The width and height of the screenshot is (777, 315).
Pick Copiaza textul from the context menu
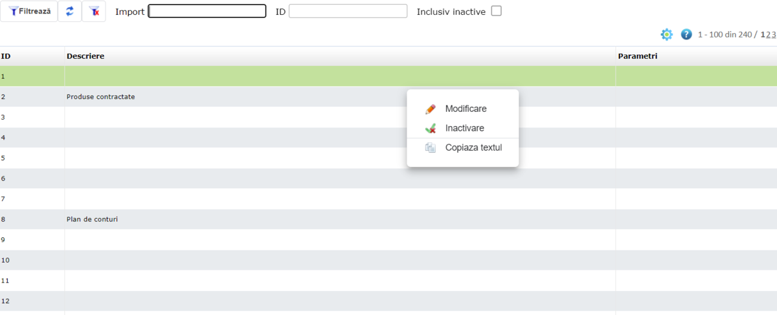(x=473, y=147)
